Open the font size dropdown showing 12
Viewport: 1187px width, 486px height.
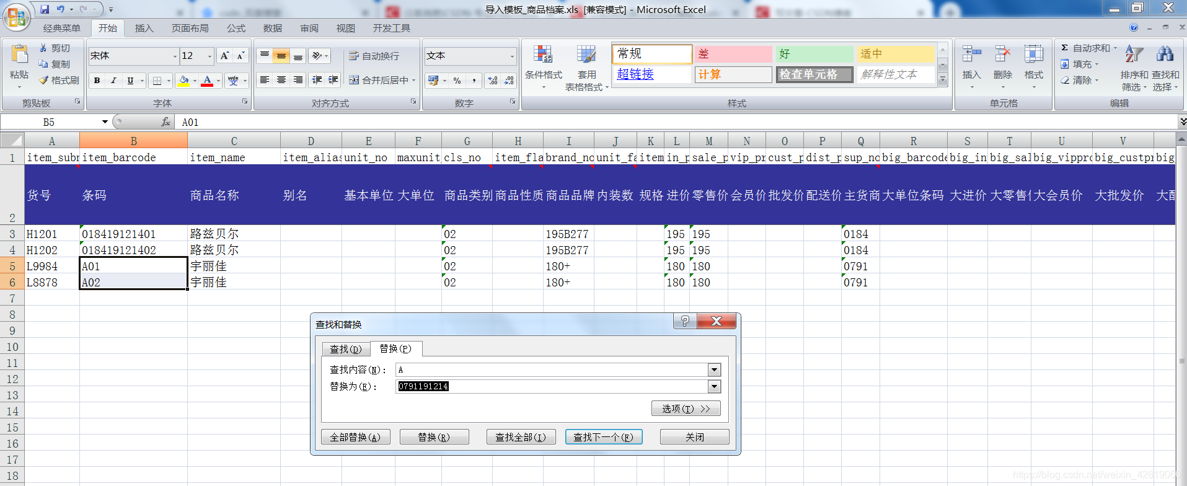coord(210,56)
